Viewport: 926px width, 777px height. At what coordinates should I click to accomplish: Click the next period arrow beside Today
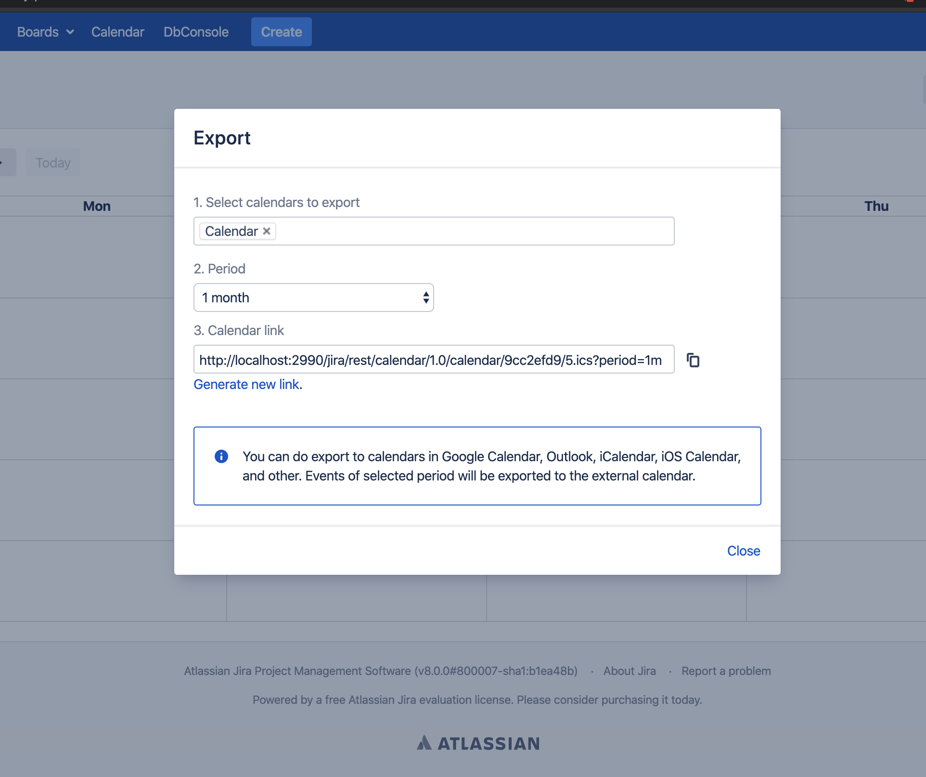(7, 163)
